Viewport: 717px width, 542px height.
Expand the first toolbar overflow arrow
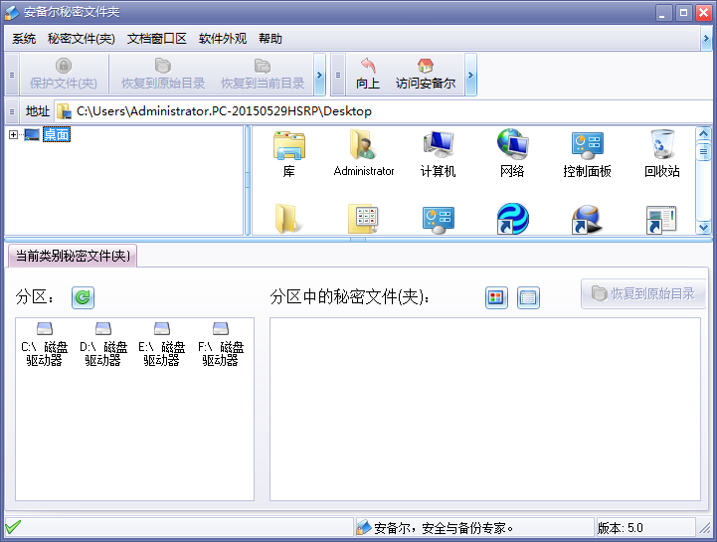coord(319,75)
